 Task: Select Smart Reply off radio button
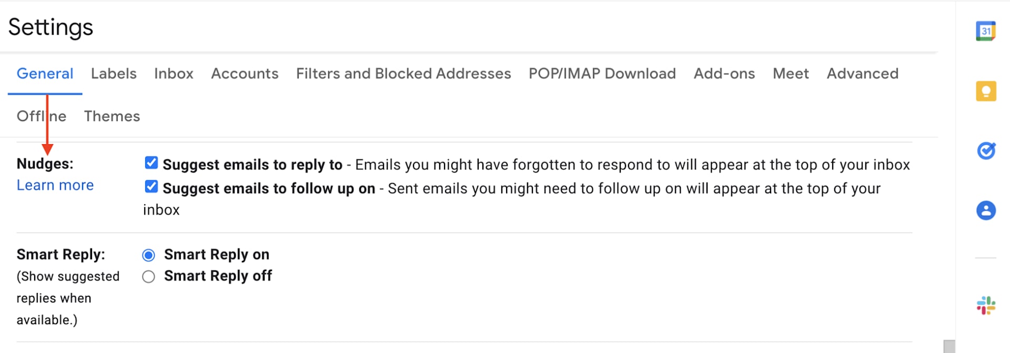pyautogui.click(x=149, y=277)
